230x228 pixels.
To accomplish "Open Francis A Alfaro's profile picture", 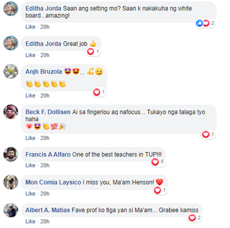I will click(x=11, y=154).
